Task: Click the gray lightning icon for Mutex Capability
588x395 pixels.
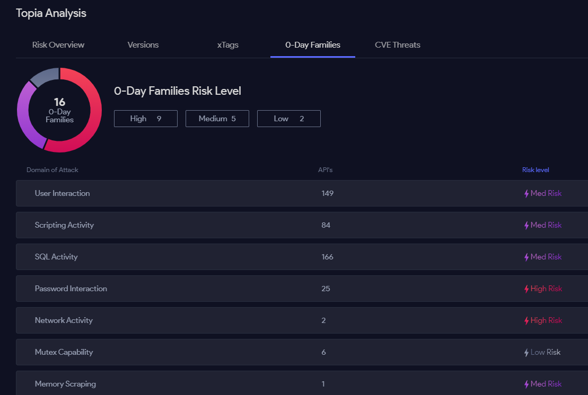Action: [526, 353]
